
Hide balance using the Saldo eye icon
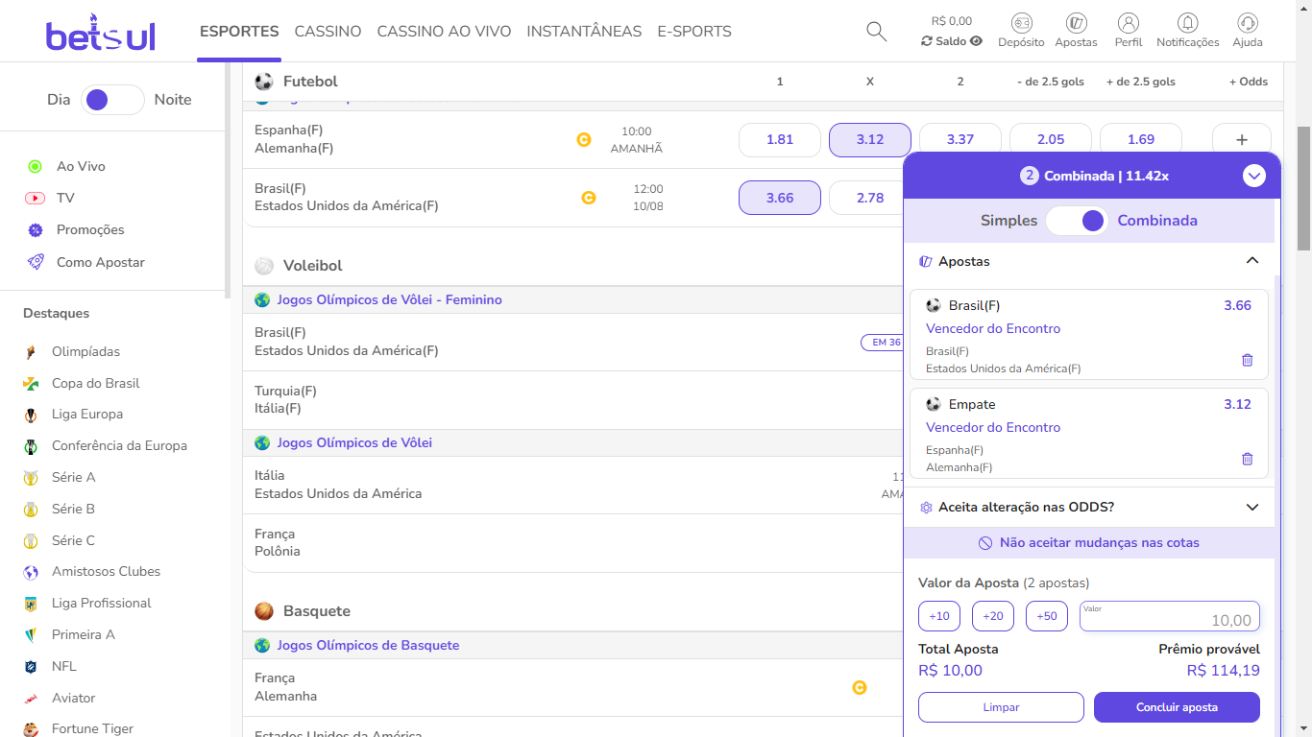(x=977, y=41)
